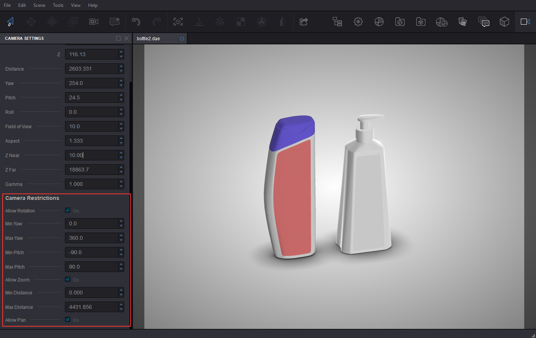Decrease the Max Yaw value stepper
The width and height of the screenshot is (536, 338).
point(121,241)
